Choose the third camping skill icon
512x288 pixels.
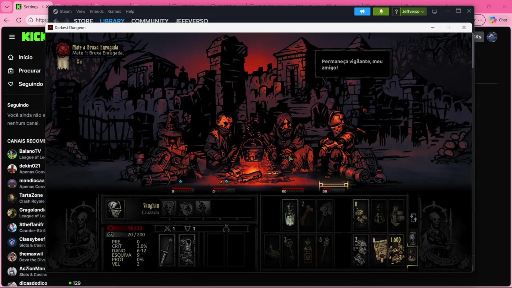[202, 208]
